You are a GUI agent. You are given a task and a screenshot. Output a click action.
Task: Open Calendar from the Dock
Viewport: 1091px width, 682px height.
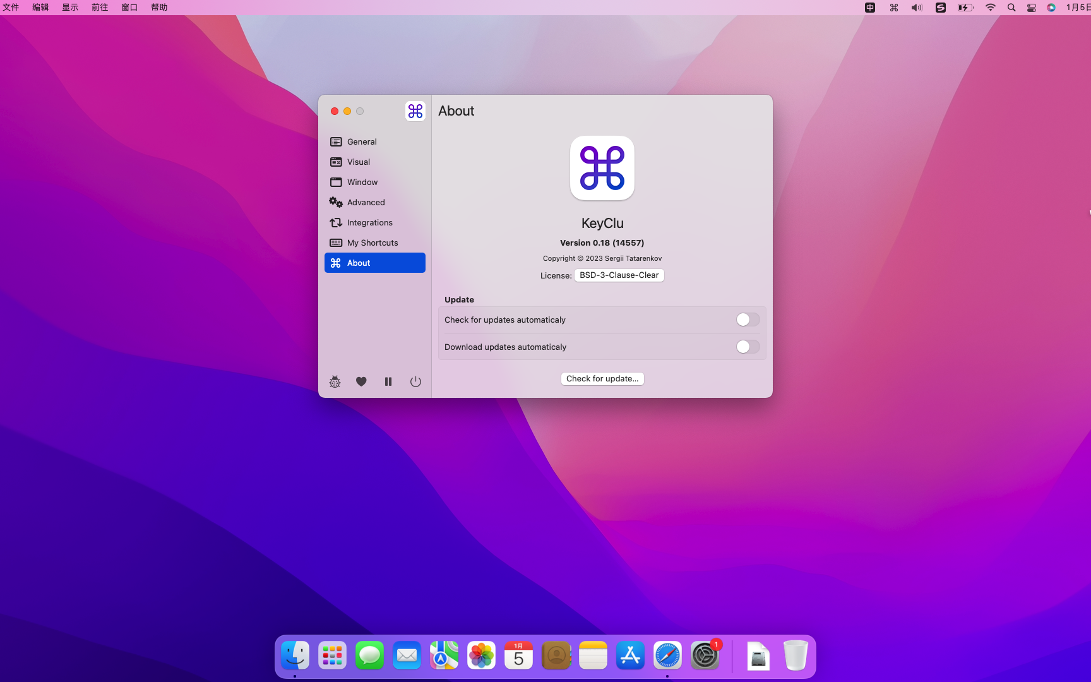(x=518, y=656)
